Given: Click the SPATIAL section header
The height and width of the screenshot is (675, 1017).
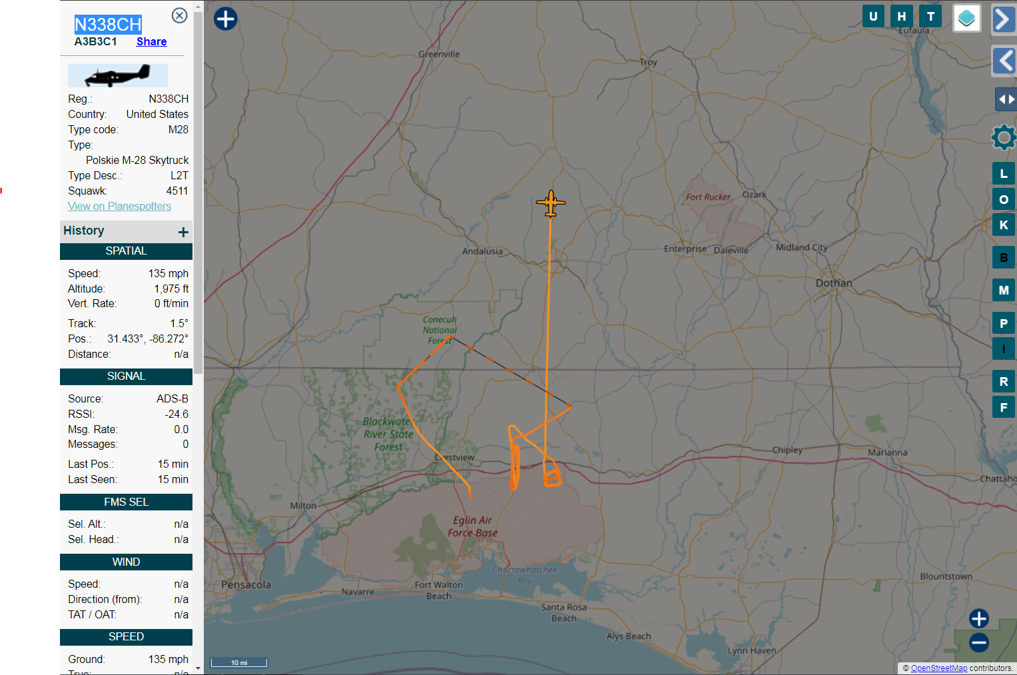Looking at the screenshot, I should [x=126, y=251].
